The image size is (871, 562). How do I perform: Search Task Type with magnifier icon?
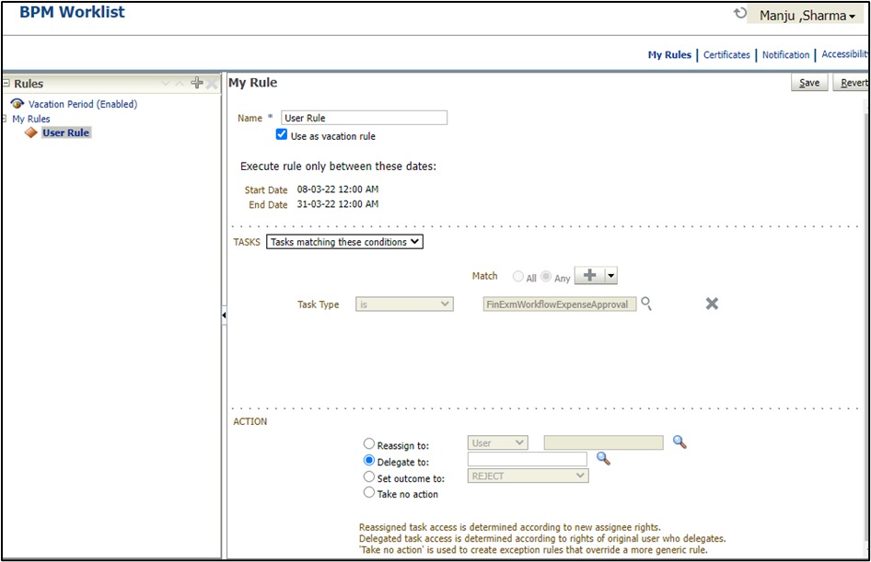click(646, 304)
